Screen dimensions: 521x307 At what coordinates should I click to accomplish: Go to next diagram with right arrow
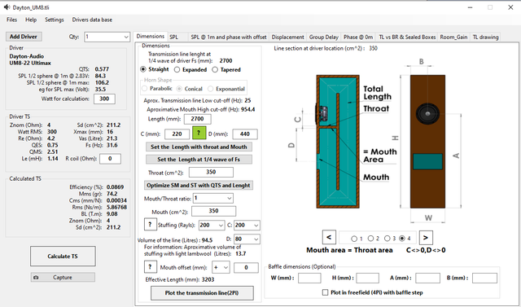426,237
